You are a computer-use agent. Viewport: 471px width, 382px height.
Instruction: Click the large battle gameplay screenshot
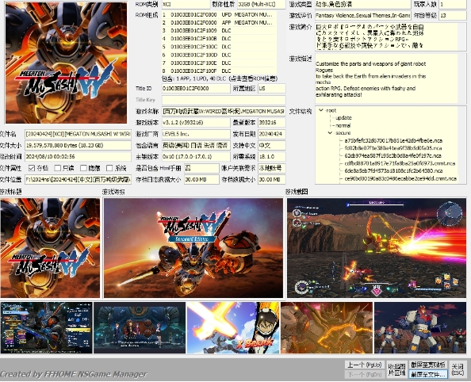coord(377,248)
